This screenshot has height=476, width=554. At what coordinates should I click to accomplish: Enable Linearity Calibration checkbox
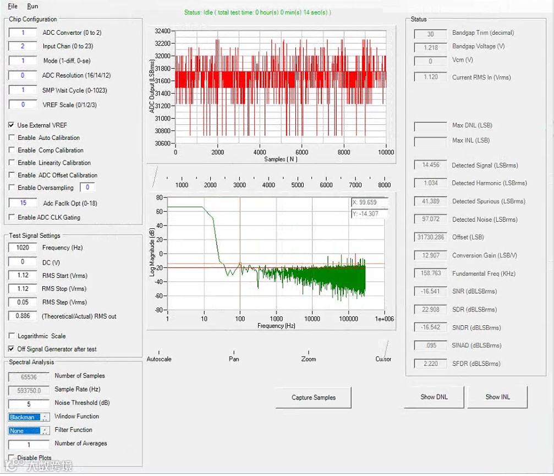coord(12,162)
